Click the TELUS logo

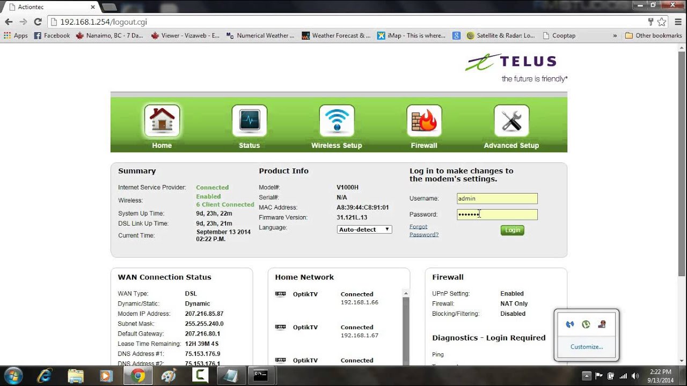[x=516, y=68]
